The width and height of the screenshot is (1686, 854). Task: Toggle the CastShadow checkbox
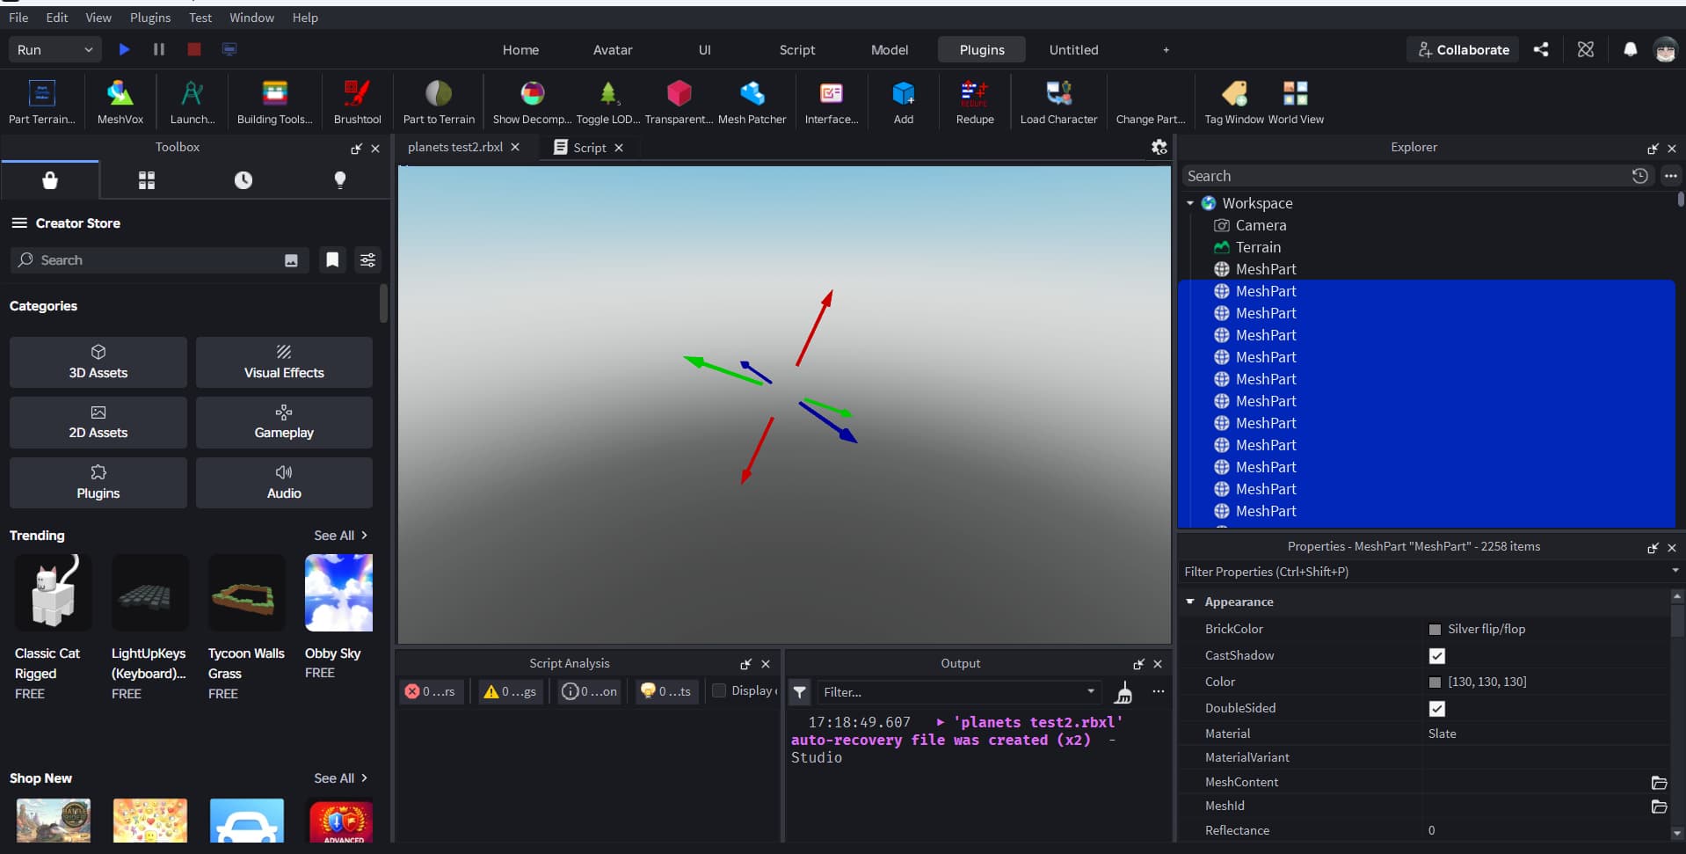(x=1437, y=656)
